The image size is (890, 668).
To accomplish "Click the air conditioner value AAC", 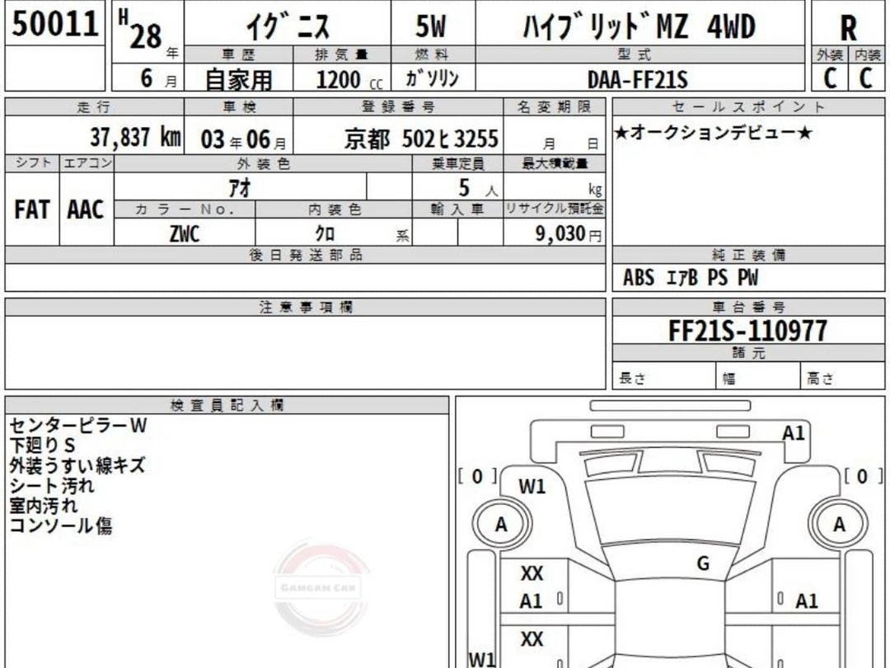I will tap(86, 209).
